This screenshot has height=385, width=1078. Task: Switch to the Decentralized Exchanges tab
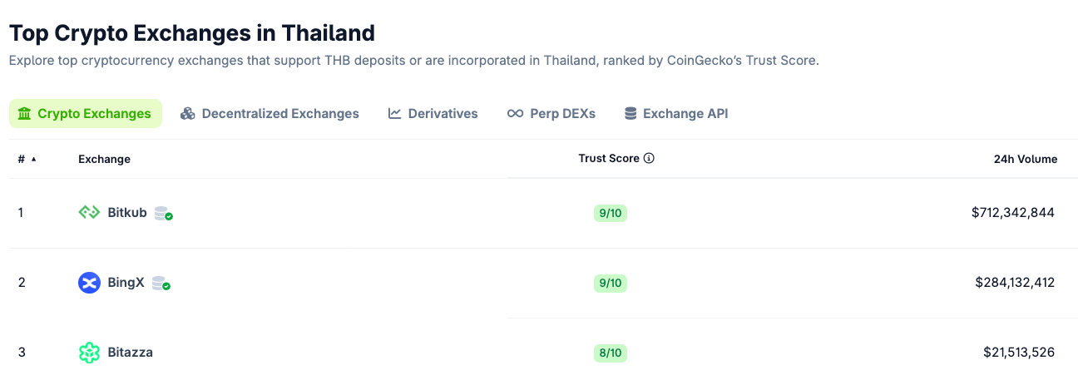click(269, 113)
